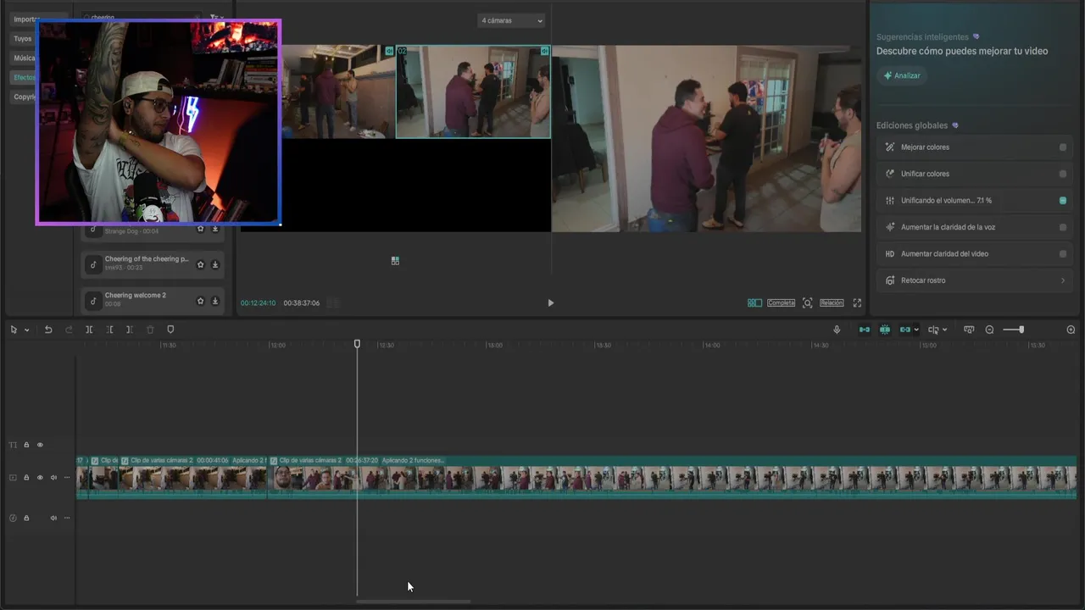Screen dimensions: 1085x610
Task: Zoom in the timeline
Action: (x=1071, y=330)
